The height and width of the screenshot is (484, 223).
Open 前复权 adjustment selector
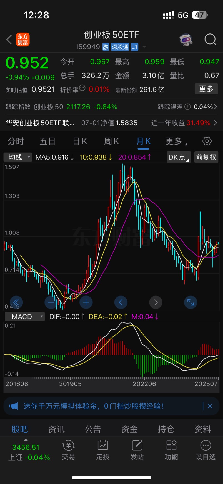pos(206,157)
